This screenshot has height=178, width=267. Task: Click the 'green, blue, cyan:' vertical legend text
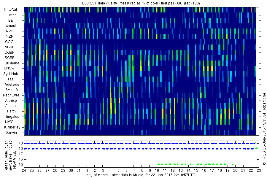click(7, 155)
